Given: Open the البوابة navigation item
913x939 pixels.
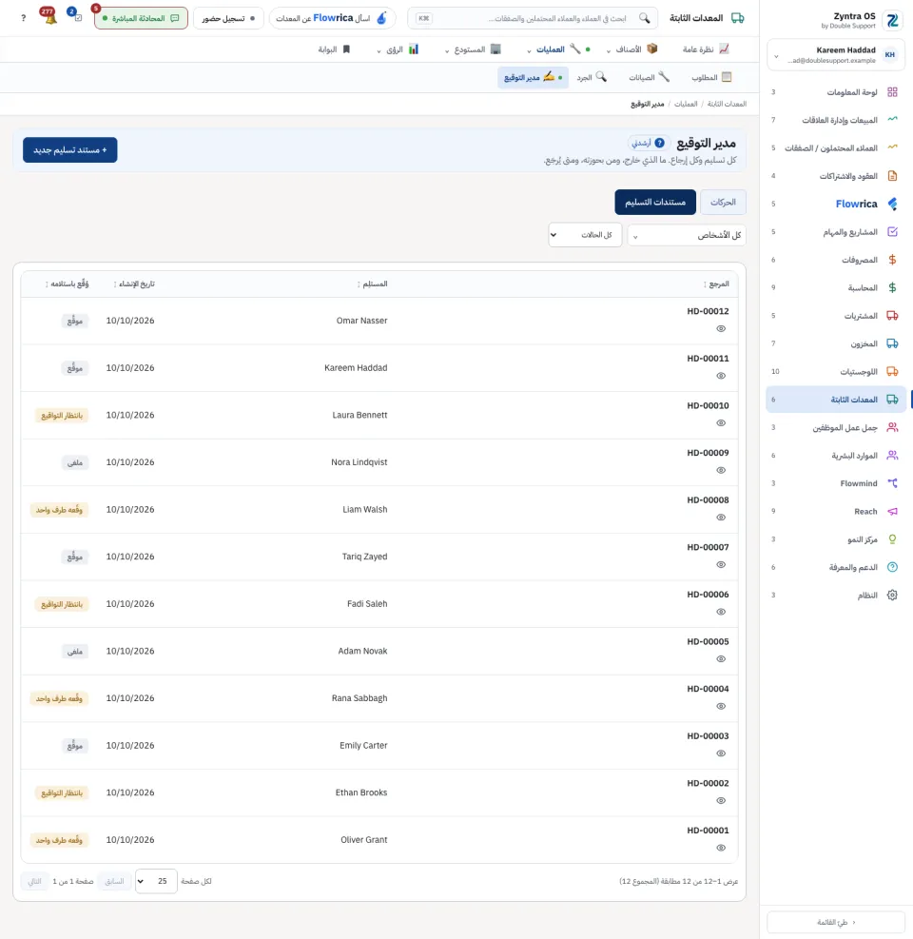Looking at the screenshot, I should tap(334, 49).
